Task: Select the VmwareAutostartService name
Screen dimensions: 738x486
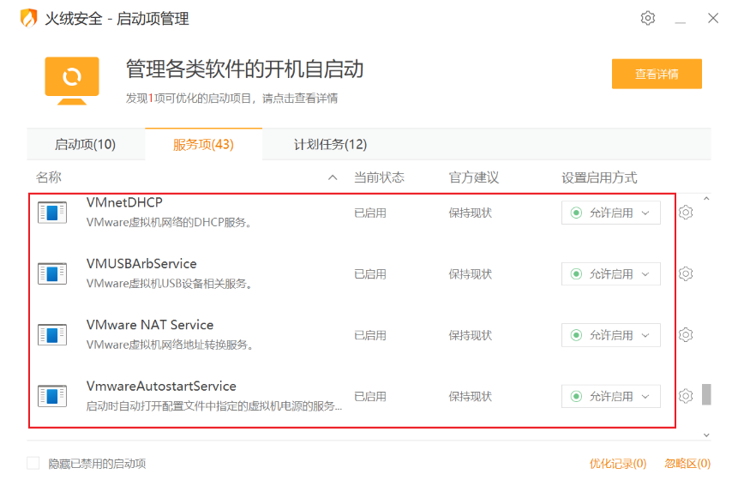Action: [x=161, y=387]
